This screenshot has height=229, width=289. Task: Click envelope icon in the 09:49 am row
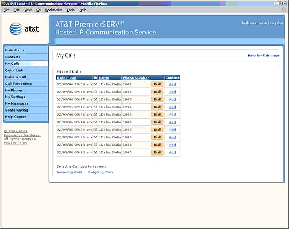95,92
